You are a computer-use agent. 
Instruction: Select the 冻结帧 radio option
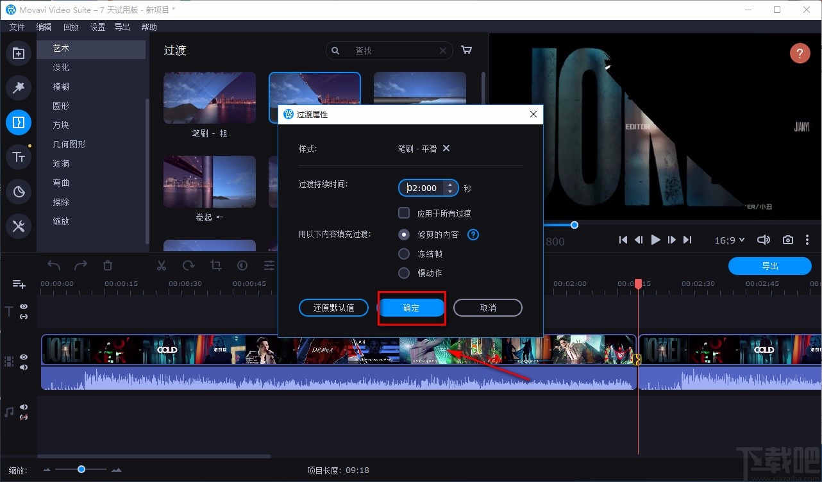[x=404, y=254]
